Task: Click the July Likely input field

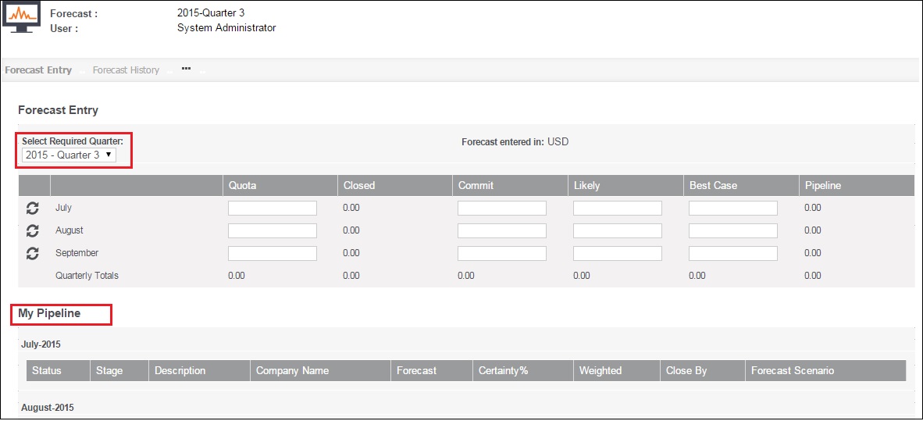Action: click(x=618, y=208)
